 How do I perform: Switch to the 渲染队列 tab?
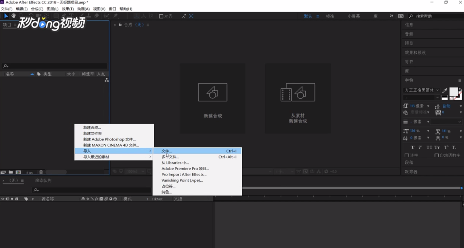point(43,180)
